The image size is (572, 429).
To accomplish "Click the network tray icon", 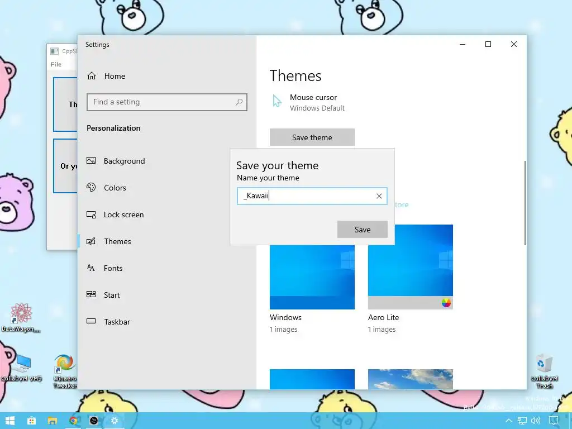I will [522, 421].
